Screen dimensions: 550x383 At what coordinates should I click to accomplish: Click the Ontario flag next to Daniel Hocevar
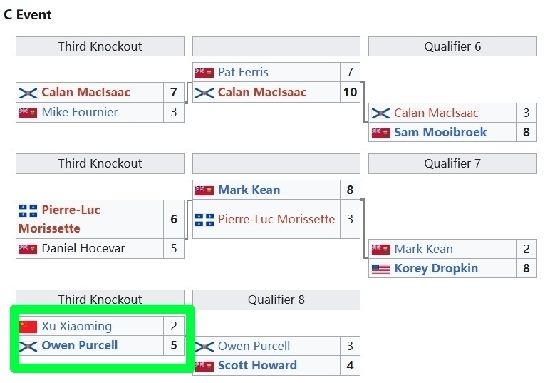[28, 249]
